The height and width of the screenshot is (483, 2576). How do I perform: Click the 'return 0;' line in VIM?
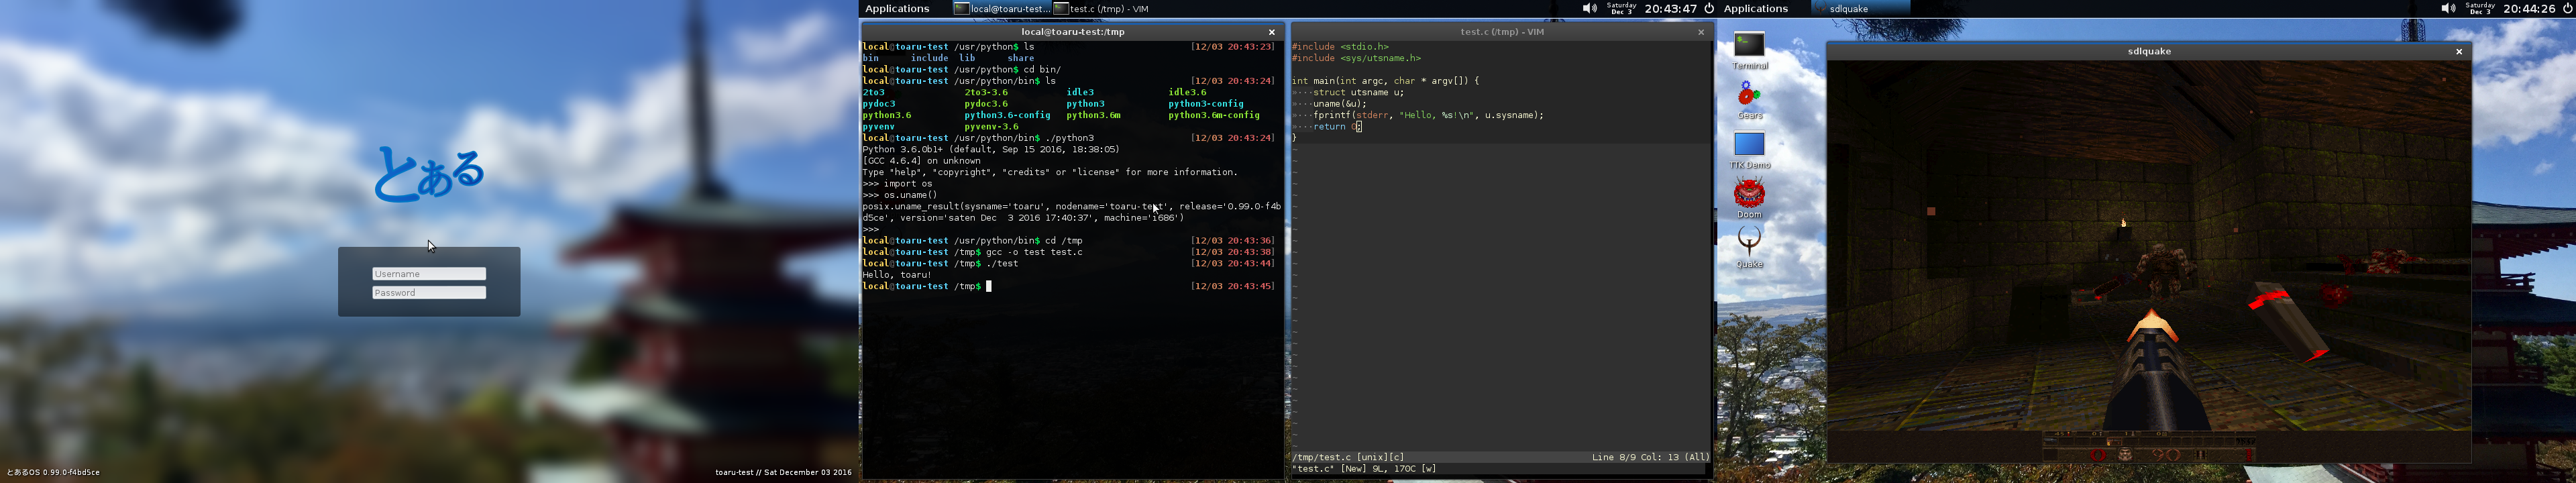(x=1338, y=127)
